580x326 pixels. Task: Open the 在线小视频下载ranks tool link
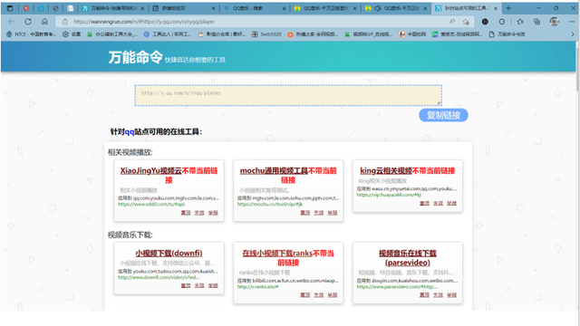tap(277, 254)
